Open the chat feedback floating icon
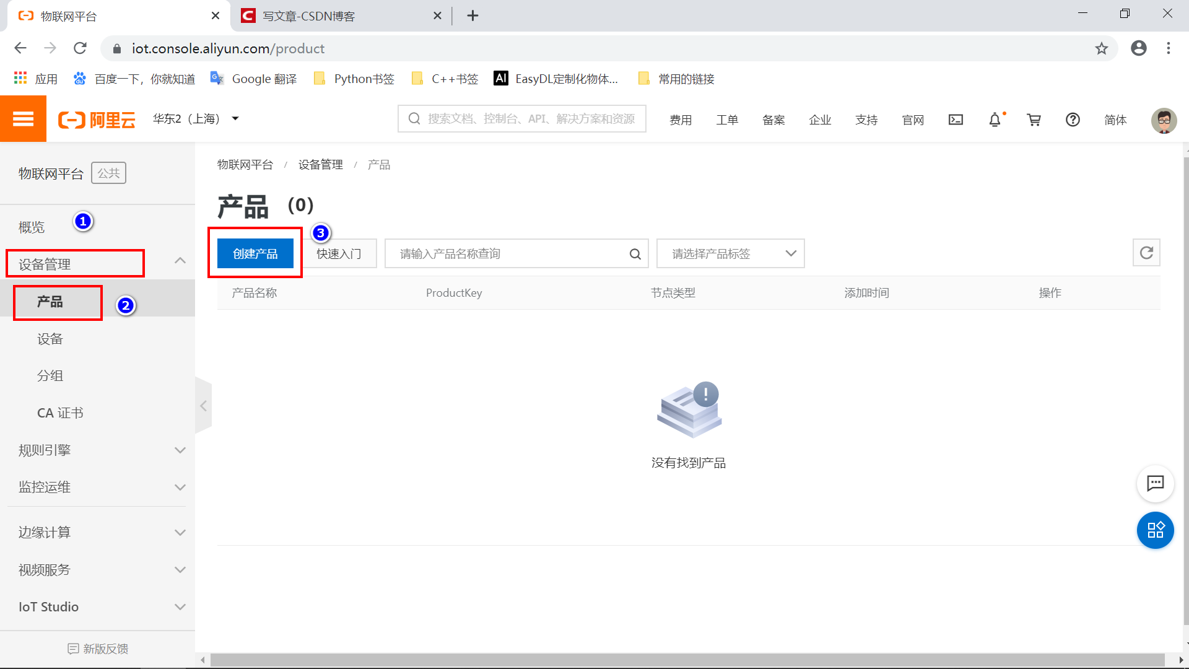Image resolution: width=1189 pixels, height=669 pixels. click(1155, 483)
